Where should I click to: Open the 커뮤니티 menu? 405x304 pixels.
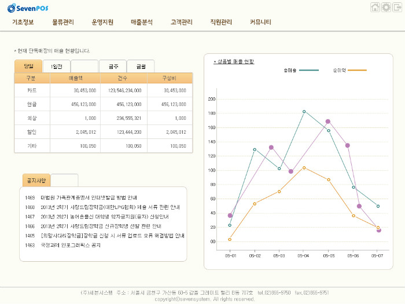(260, 22)
